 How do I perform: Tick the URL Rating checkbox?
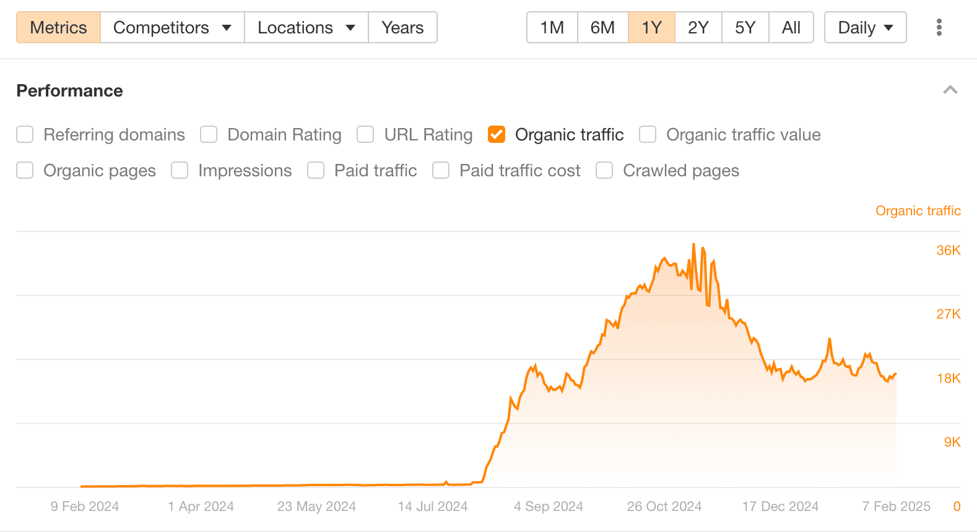[365, 134]
